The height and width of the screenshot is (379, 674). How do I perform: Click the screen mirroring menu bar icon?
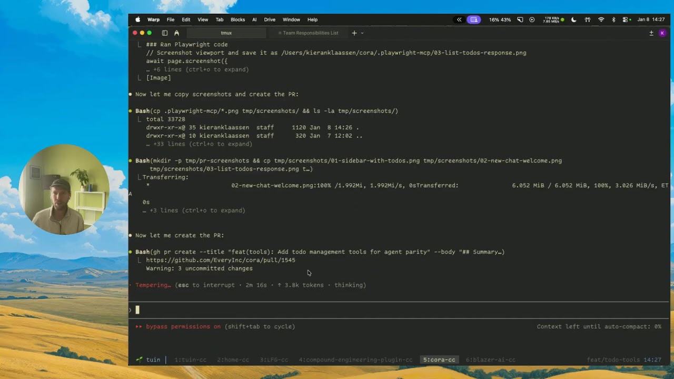click(x=520, y=19)
